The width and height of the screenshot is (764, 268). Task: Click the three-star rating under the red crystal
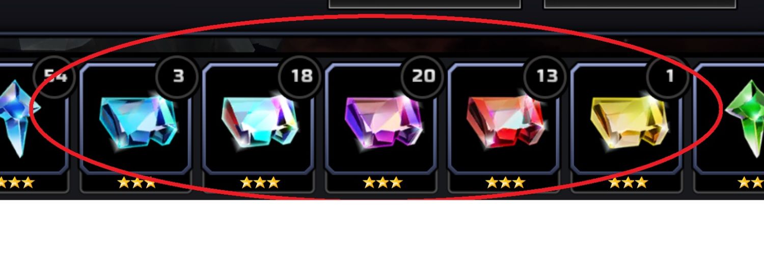505,182
